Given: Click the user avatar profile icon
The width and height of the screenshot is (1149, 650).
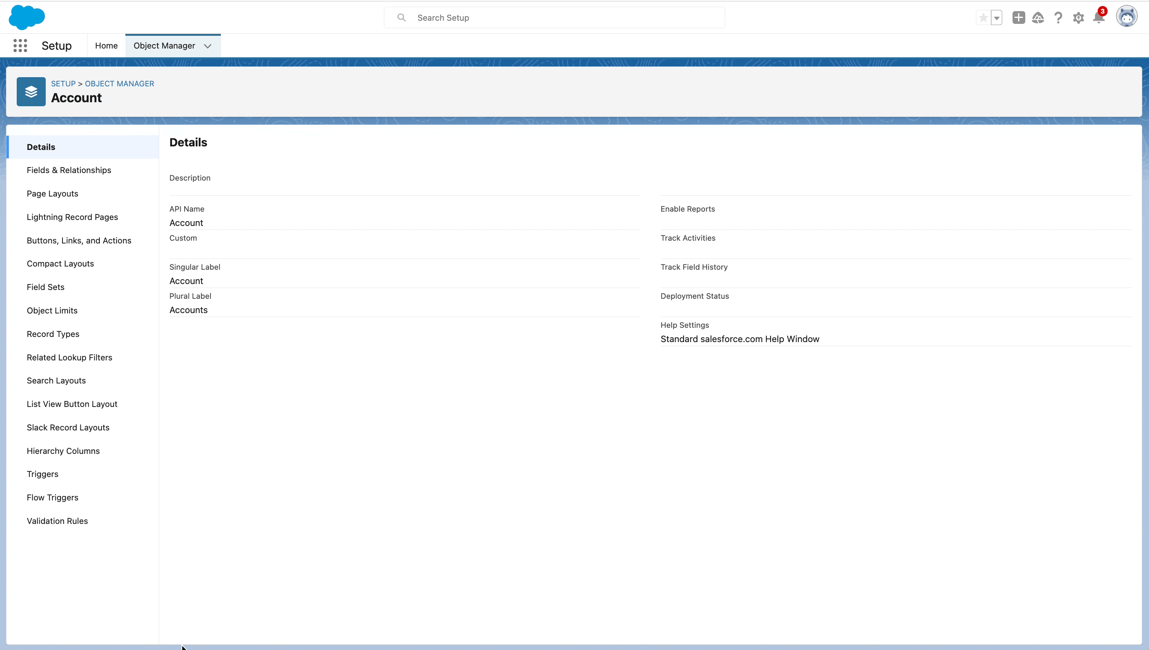Looking at the screenshot, I should coord(1127,18).
